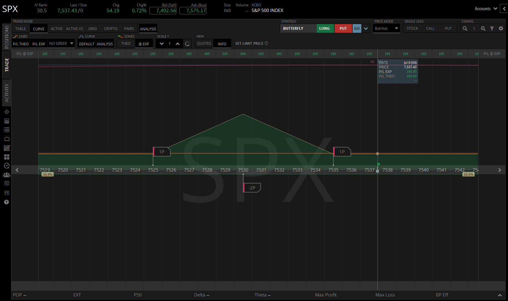The height and width of the screenshot is (301, 508).
Task: Switch to the TABLE trade mode tab
Action: (21, 29)
